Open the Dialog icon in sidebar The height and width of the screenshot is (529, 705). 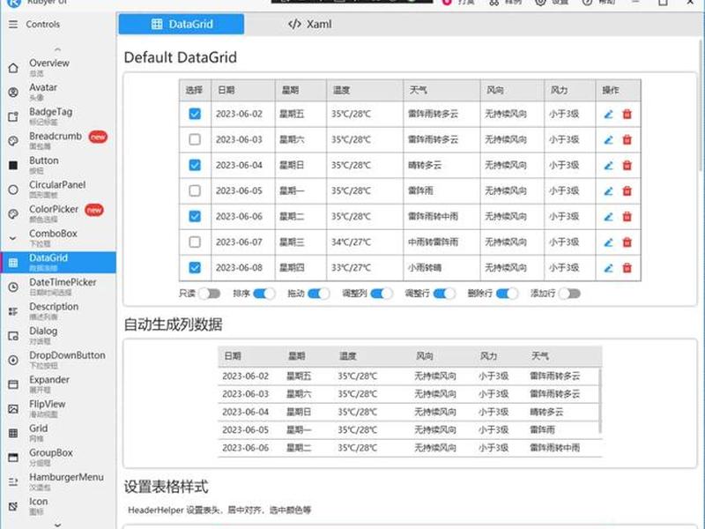tap(13, 336)
